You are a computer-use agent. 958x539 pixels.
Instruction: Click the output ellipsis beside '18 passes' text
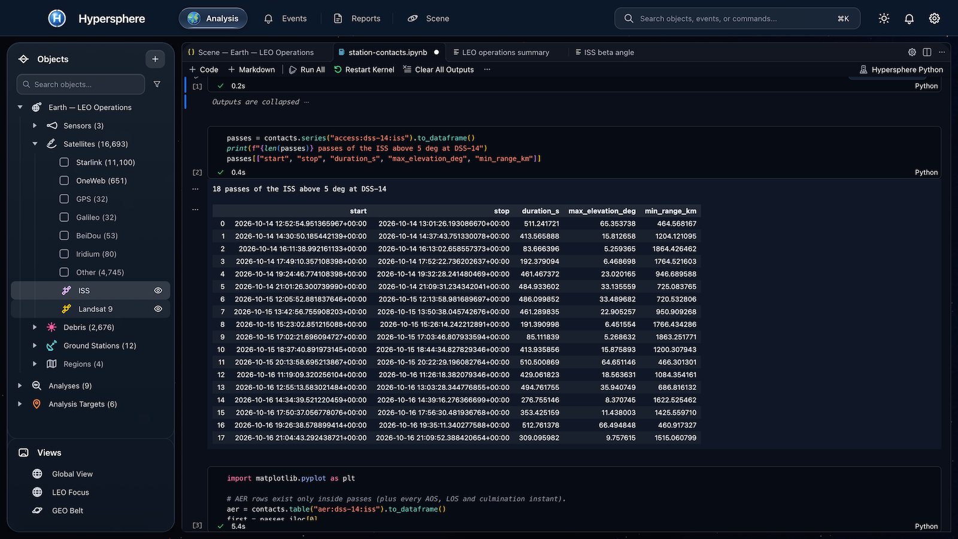pos(195,189)
